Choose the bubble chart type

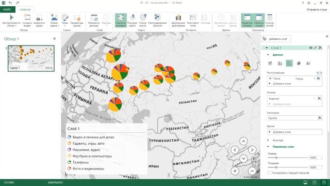pyautogui.click(x=289, y=63)
